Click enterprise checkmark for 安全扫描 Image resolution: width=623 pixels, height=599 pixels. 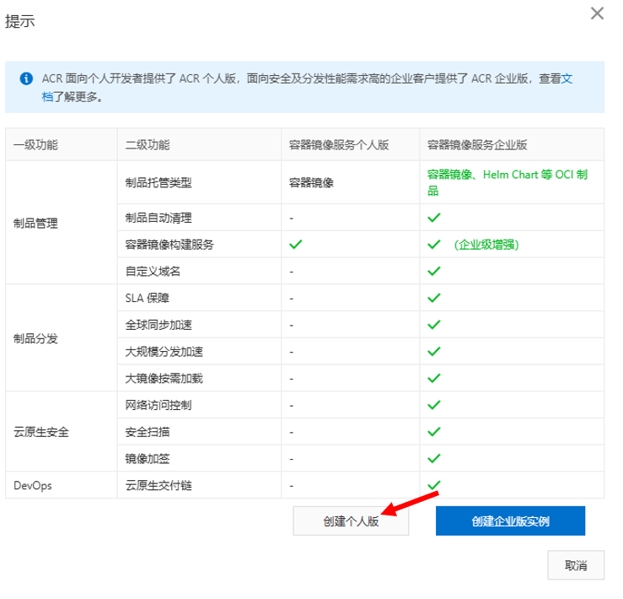click(x=434, y=432)
